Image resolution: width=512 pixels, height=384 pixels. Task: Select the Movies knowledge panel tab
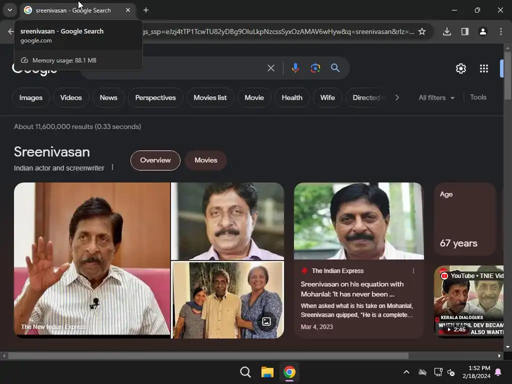(205, 160)
